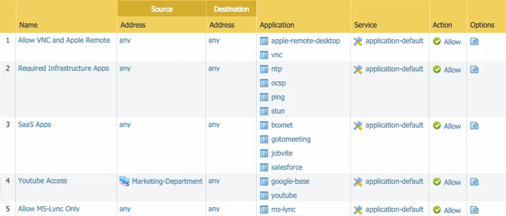This screenshot has width=506, height=216.
Task: Select rule number 2 row index
Action: 8,68
